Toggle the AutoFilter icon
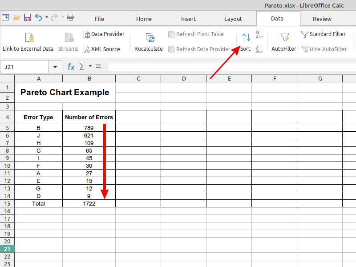The image size is (356, 267). 284,37
